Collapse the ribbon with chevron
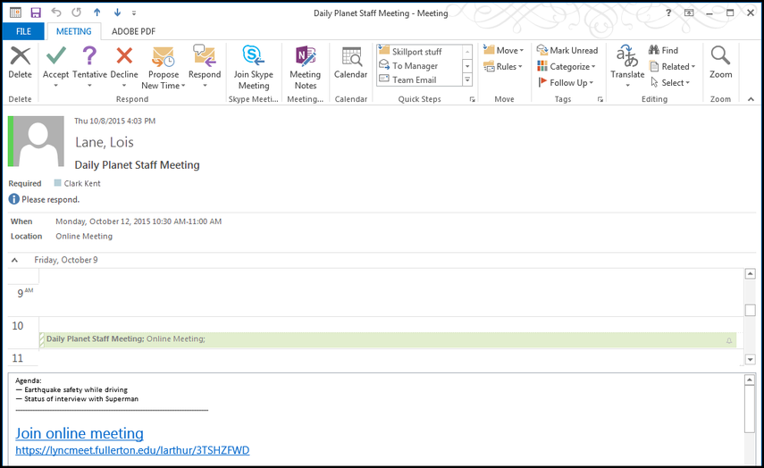This screenshot has height=468, width=764. [x=751, y=99]
